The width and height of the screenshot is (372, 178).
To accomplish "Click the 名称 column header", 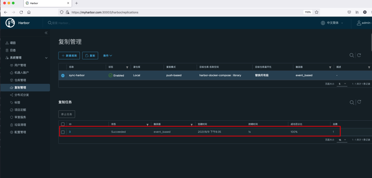I will (x=71, y=67).
